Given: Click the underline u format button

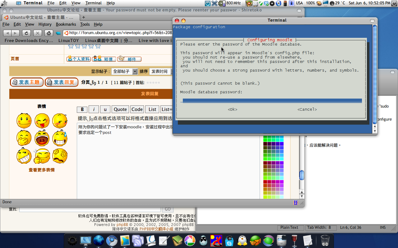Looking at the screenshot, I should [x=105, y=109].
